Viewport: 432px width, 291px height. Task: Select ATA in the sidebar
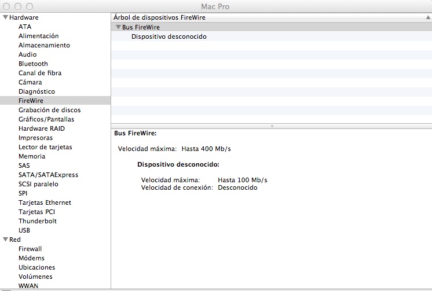pos(25,27)
